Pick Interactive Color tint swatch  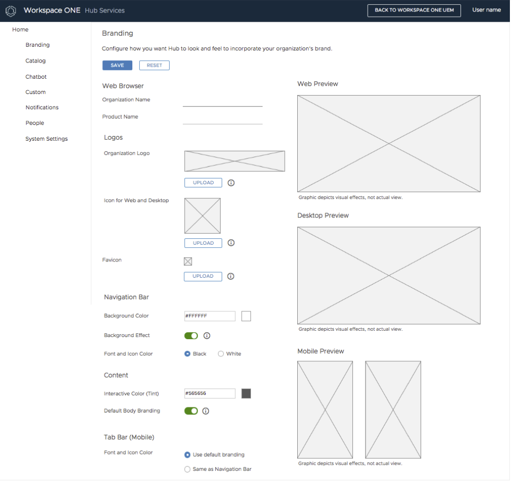pos(246,394)
